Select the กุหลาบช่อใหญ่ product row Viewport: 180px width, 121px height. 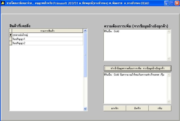(x=48, y=35)
